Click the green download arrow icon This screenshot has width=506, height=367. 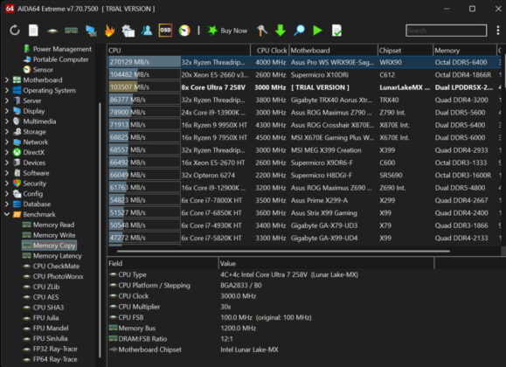tap(281, 31)
